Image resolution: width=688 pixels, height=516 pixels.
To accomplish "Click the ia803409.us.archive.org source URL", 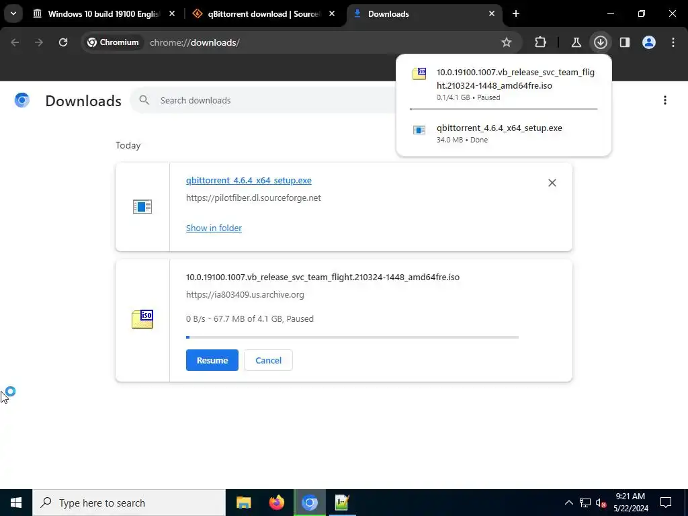I will 245,295.
